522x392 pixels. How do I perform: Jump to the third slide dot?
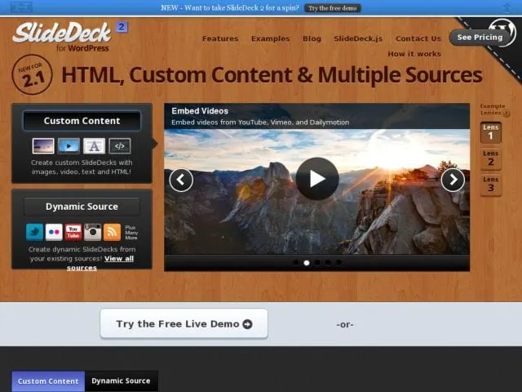click(x=317, y=263)
